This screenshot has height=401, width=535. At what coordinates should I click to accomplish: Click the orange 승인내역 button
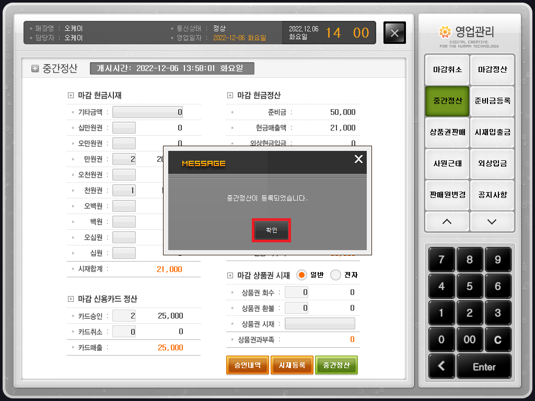pyautogui.click(x=247, y=365)
